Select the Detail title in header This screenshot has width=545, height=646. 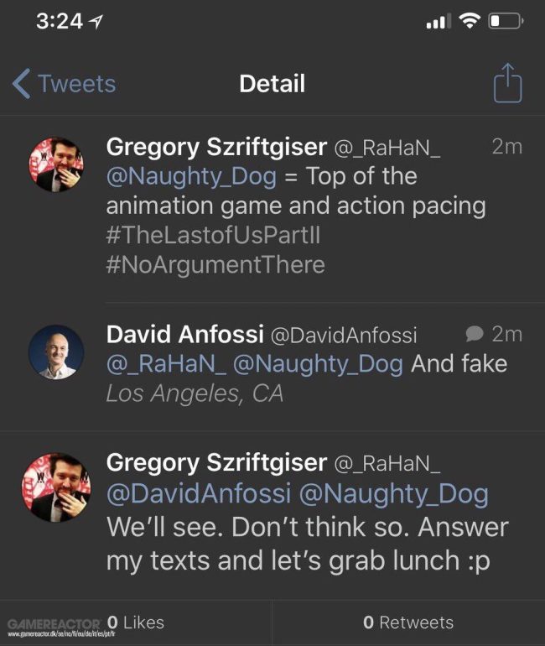(272, 84)
